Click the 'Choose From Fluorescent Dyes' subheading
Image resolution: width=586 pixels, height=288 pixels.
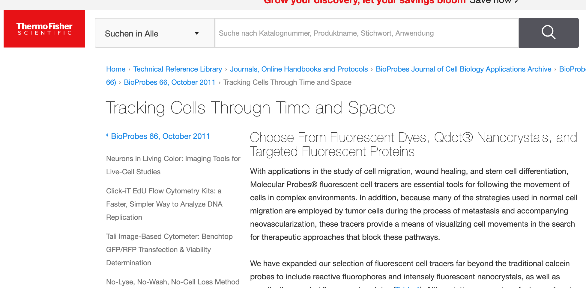(x=414, y=145)
